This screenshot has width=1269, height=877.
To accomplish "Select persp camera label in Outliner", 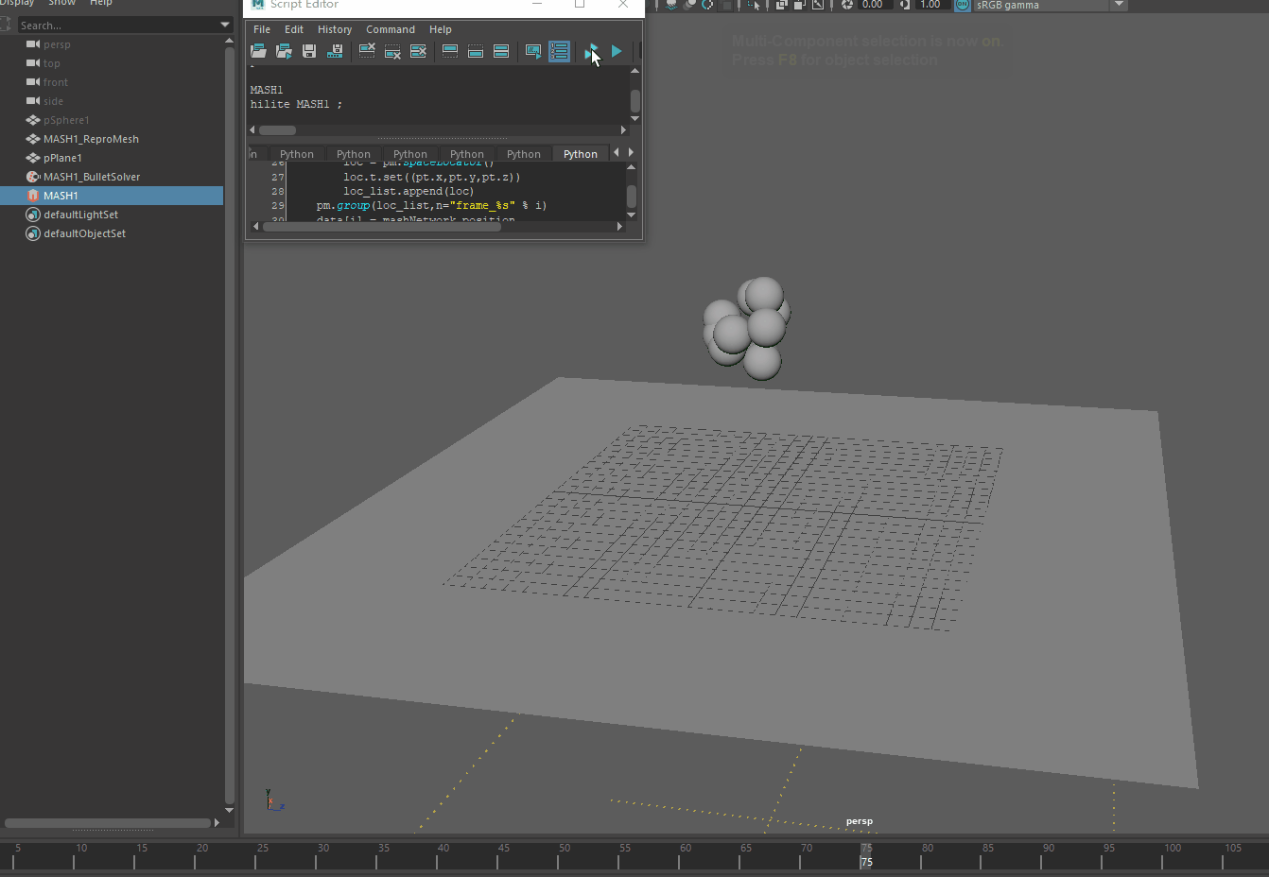I will (x=57, y=44).
